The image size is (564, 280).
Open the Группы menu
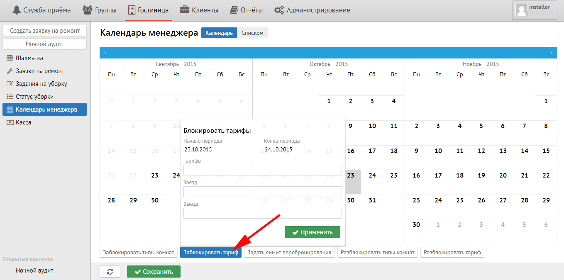[100, 10]
